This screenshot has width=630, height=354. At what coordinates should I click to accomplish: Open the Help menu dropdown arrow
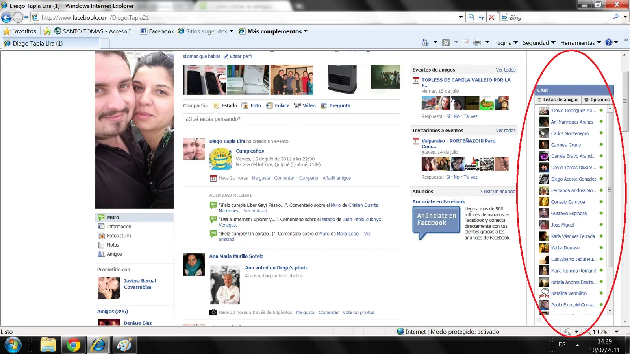[x=616, y=42]
